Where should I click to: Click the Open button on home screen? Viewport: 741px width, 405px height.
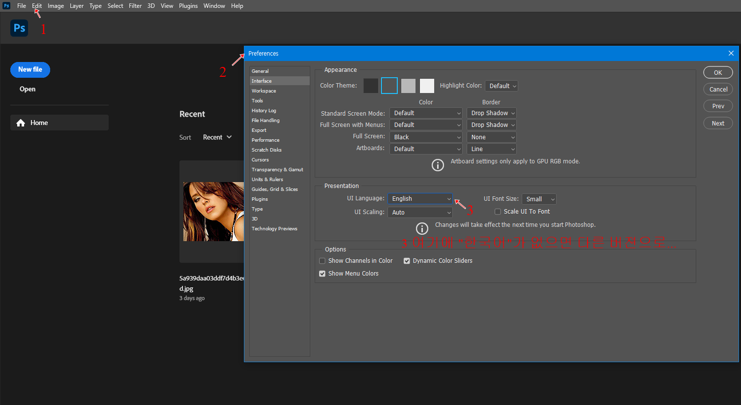[x=28, y=89]
